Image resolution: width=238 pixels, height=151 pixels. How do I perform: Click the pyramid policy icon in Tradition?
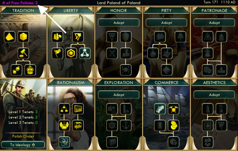(x=10, y=37)
